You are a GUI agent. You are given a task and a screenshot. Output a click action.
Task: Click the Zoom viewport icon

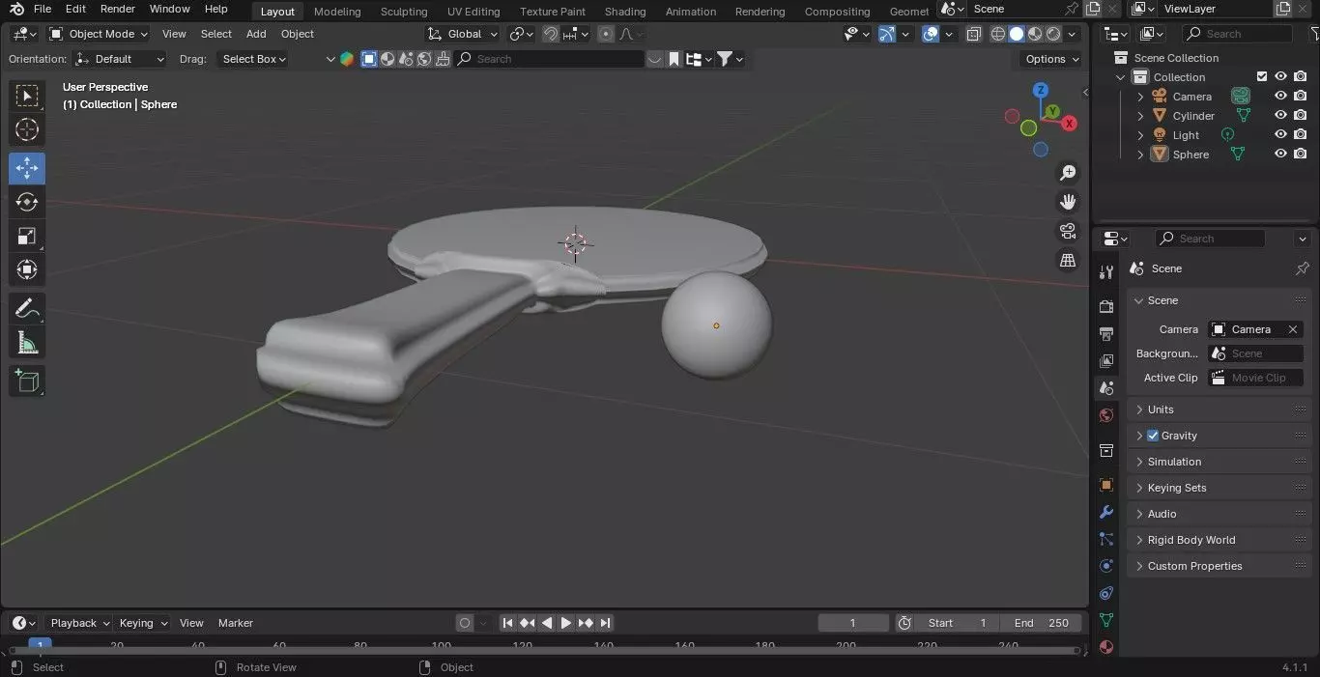(1068, 173)
